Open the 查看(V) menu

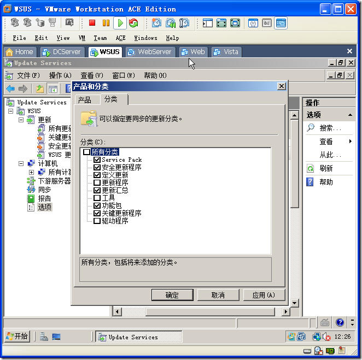coord(92,75)
